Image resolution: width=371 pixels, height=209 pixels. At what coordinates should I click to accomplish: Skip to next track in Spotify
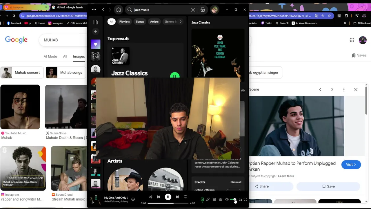click(177, 197)
